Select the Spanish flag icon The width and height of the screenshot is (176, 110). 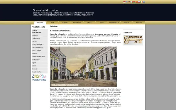pyautogui.click(x=137, y=2)
